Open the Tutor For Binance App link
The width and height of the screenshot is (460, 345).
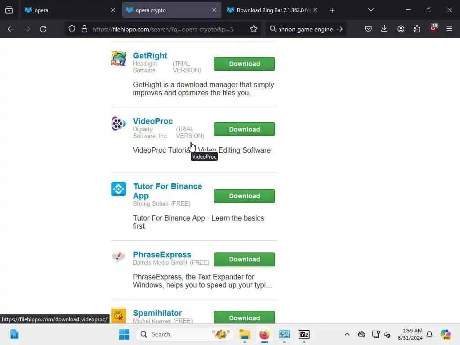coord(167,191)
